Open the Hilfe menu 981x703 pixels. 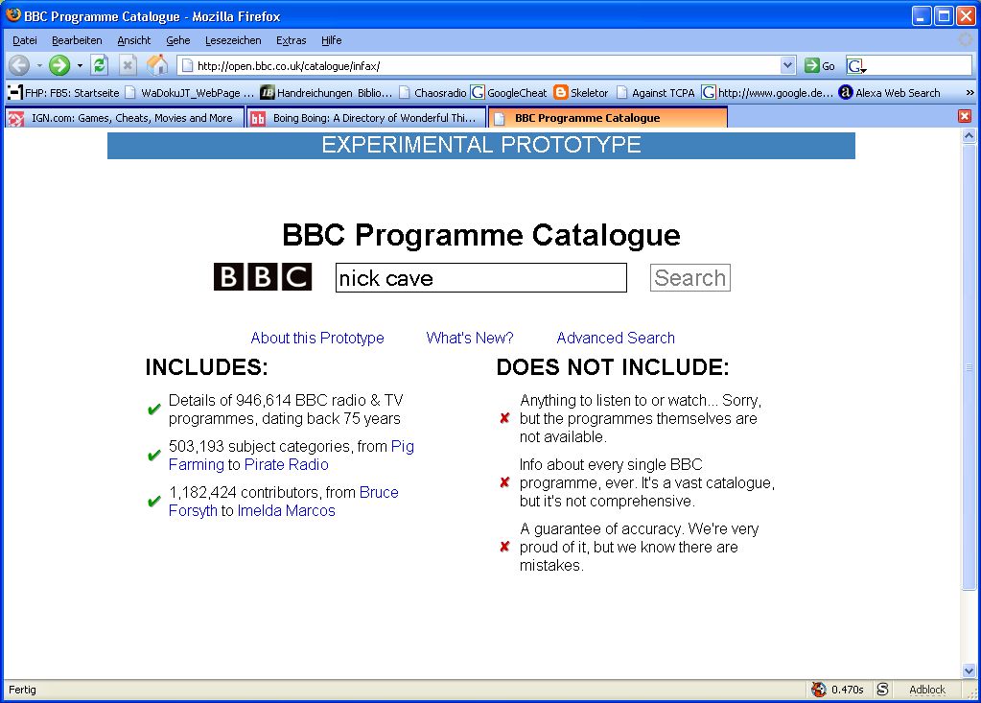tap(331, 40)
